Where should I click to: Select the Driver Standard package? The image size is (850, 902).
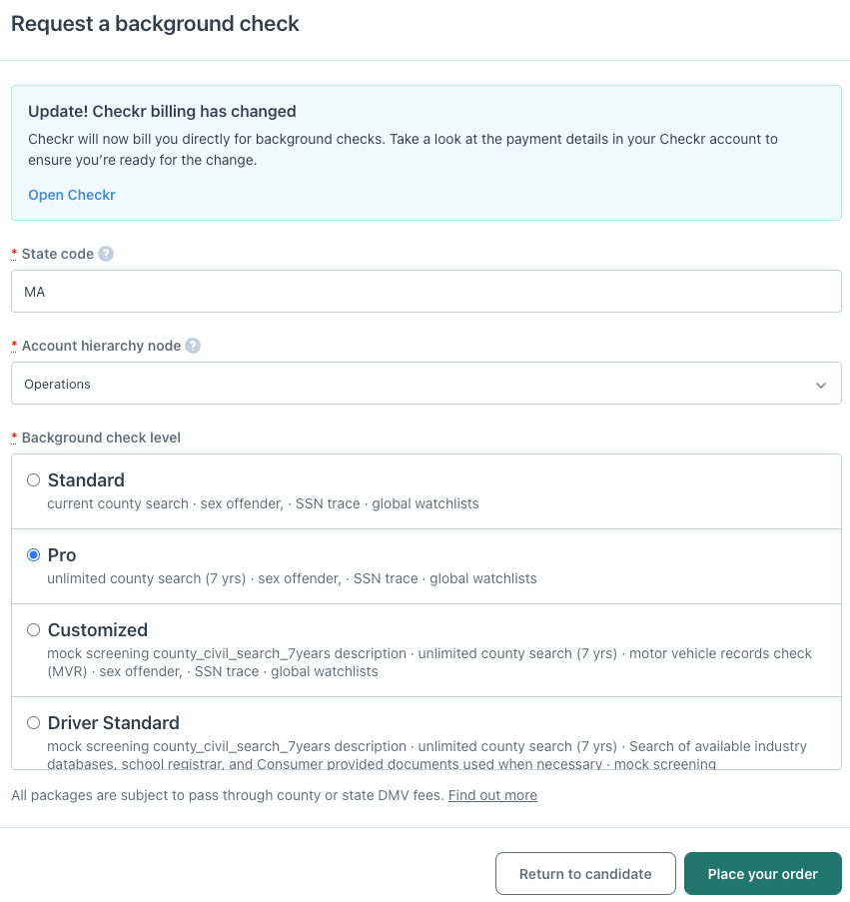click(33, 722)
